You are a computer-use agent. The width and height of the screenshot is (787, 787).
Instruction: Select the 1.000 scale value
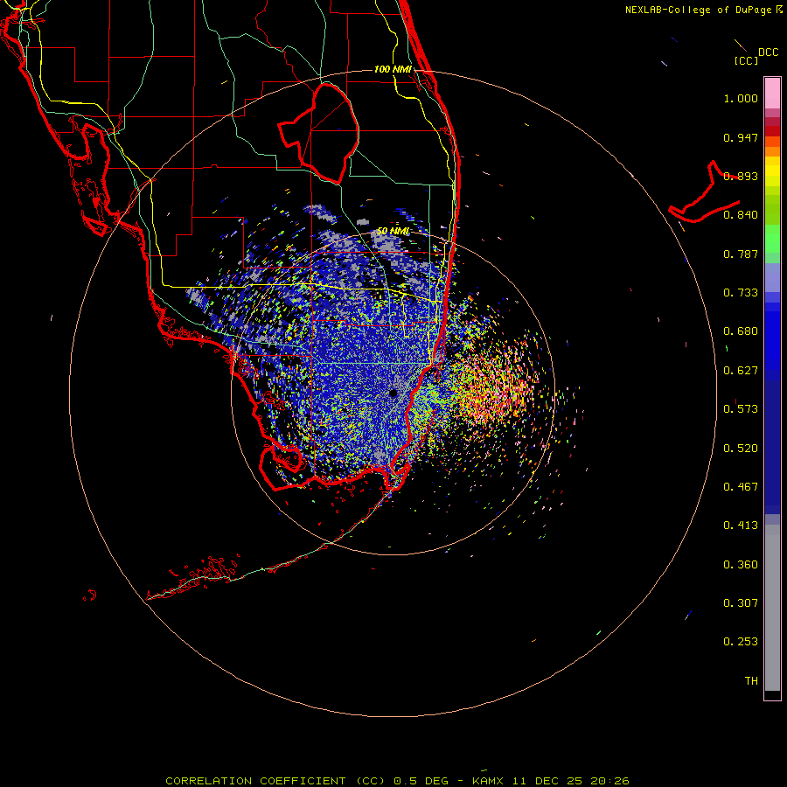click(x=741, y=98)
